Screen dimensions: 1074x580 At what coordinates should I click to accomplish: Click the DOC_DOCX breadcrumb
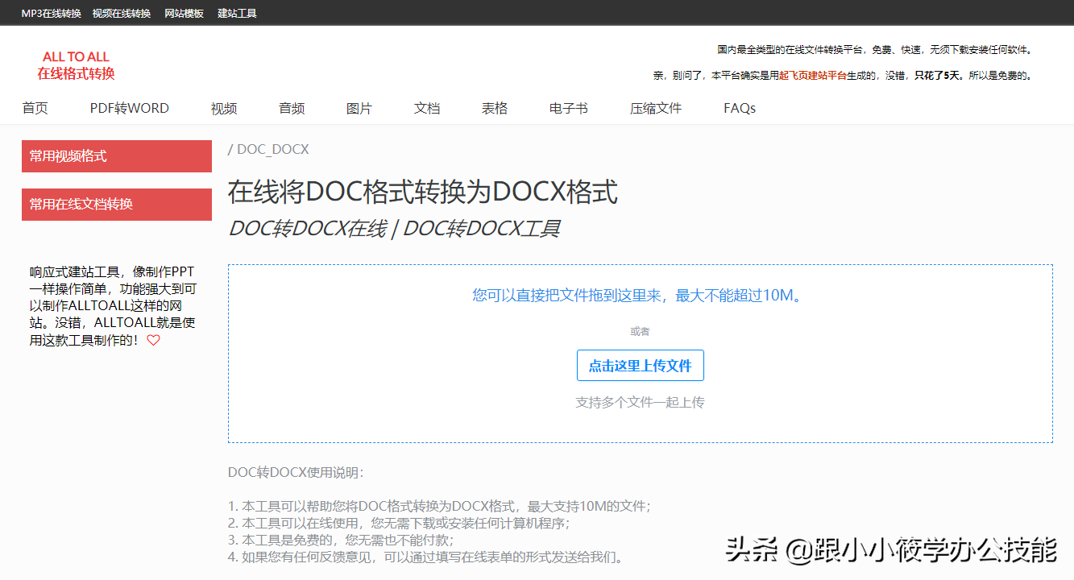(272, 150)
